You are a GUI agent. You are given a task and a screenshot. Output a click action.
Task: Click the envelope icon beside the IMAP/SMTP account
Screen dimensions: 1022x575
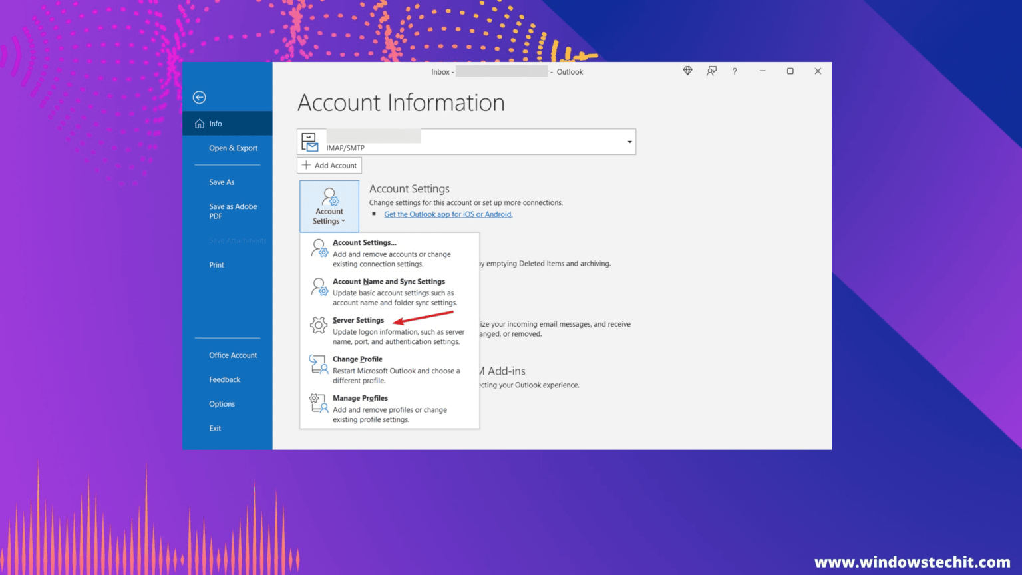tap(310, 140)
